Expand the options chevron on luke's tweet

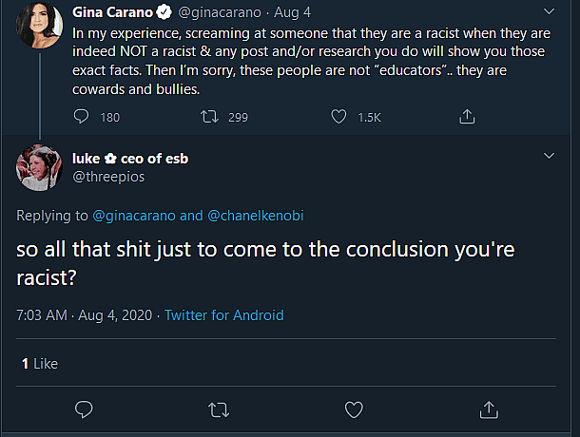[x=549, y=155]
